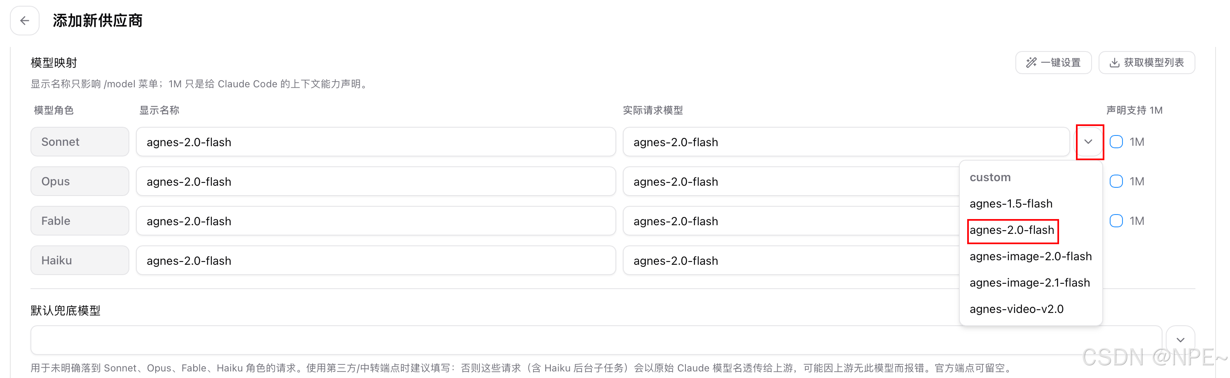This screenshot has height=378, width=1230.
Task: Focus the Fable display name field
Action: pos(376,221)
